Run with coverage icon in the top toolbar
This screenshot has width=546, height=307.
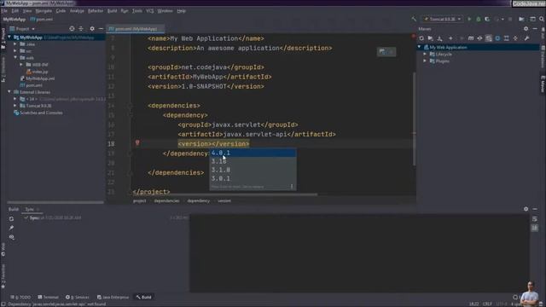(x=487, y=19)
